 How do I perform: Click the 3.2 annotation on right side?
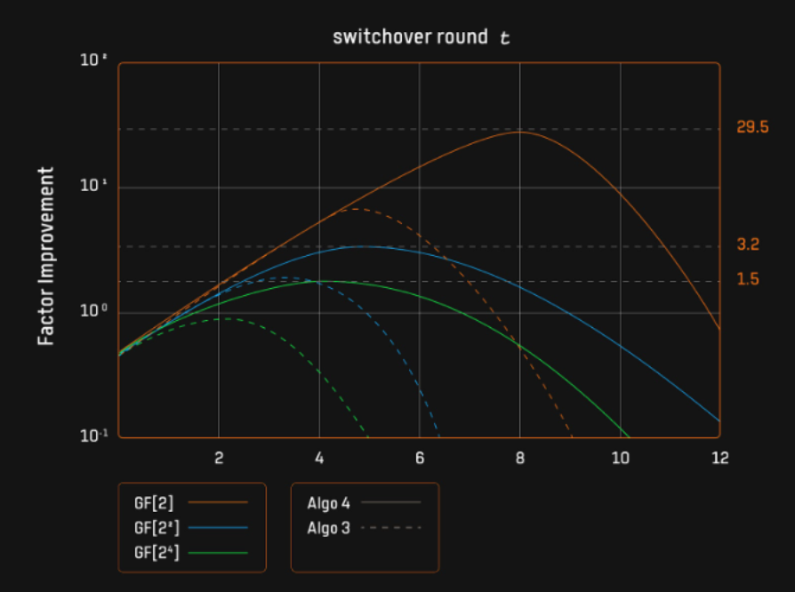click(x=747, y=244)
